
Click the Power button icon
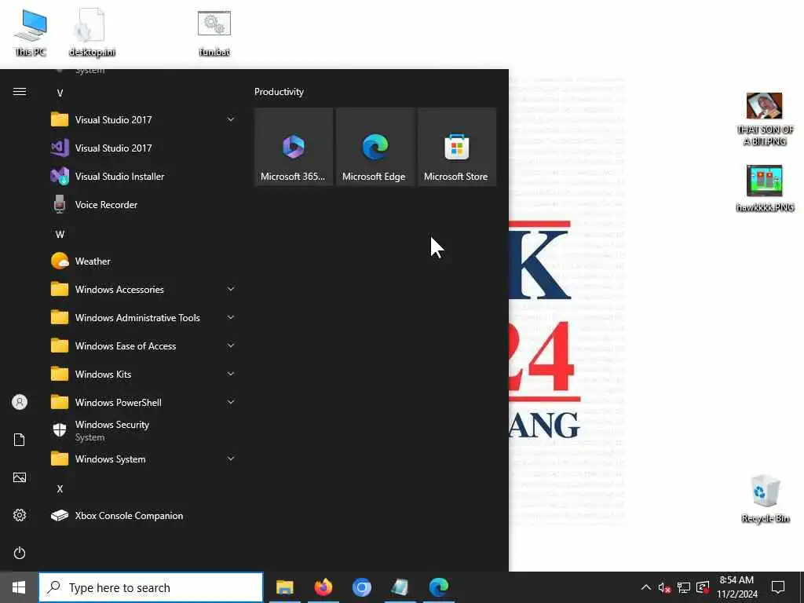pyautogui.click(x=20, y=553)
